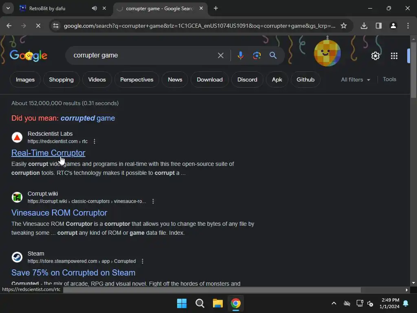Stop loading the page
The image size is (417, 313).
[38, 26]
